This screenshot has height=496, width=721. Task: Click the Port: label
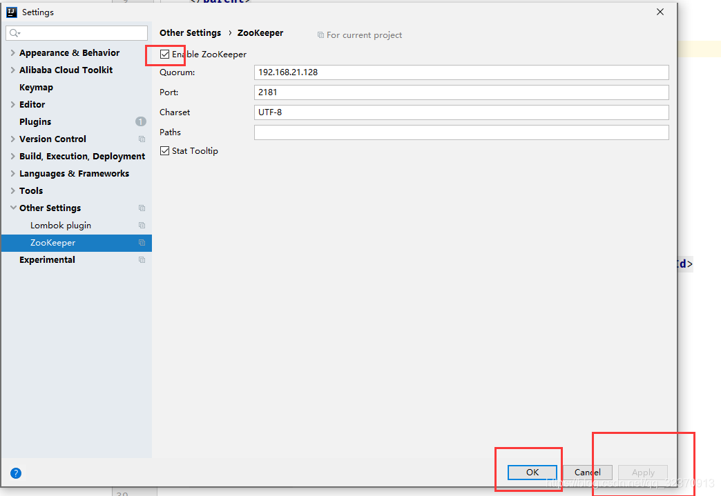click(169, 92)
